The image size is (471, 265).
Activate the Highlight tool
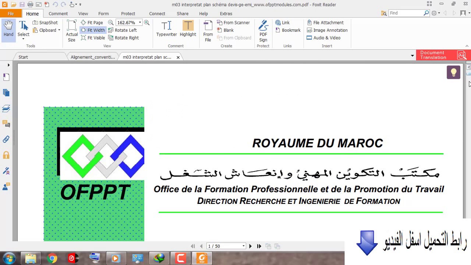188,29
